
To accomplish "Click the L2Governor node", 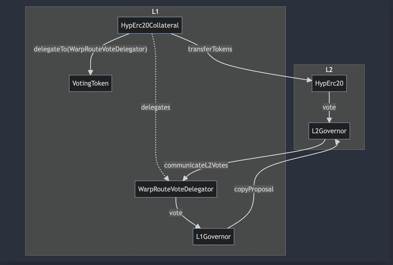I will click(329, 131).
